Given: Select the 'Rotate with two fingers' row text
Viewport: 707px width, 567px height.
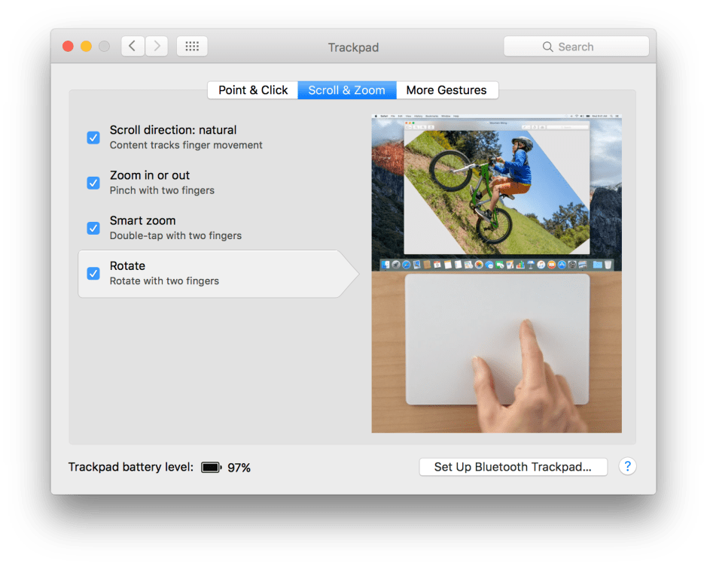Looking at the screenshot, I should point(164,281).
